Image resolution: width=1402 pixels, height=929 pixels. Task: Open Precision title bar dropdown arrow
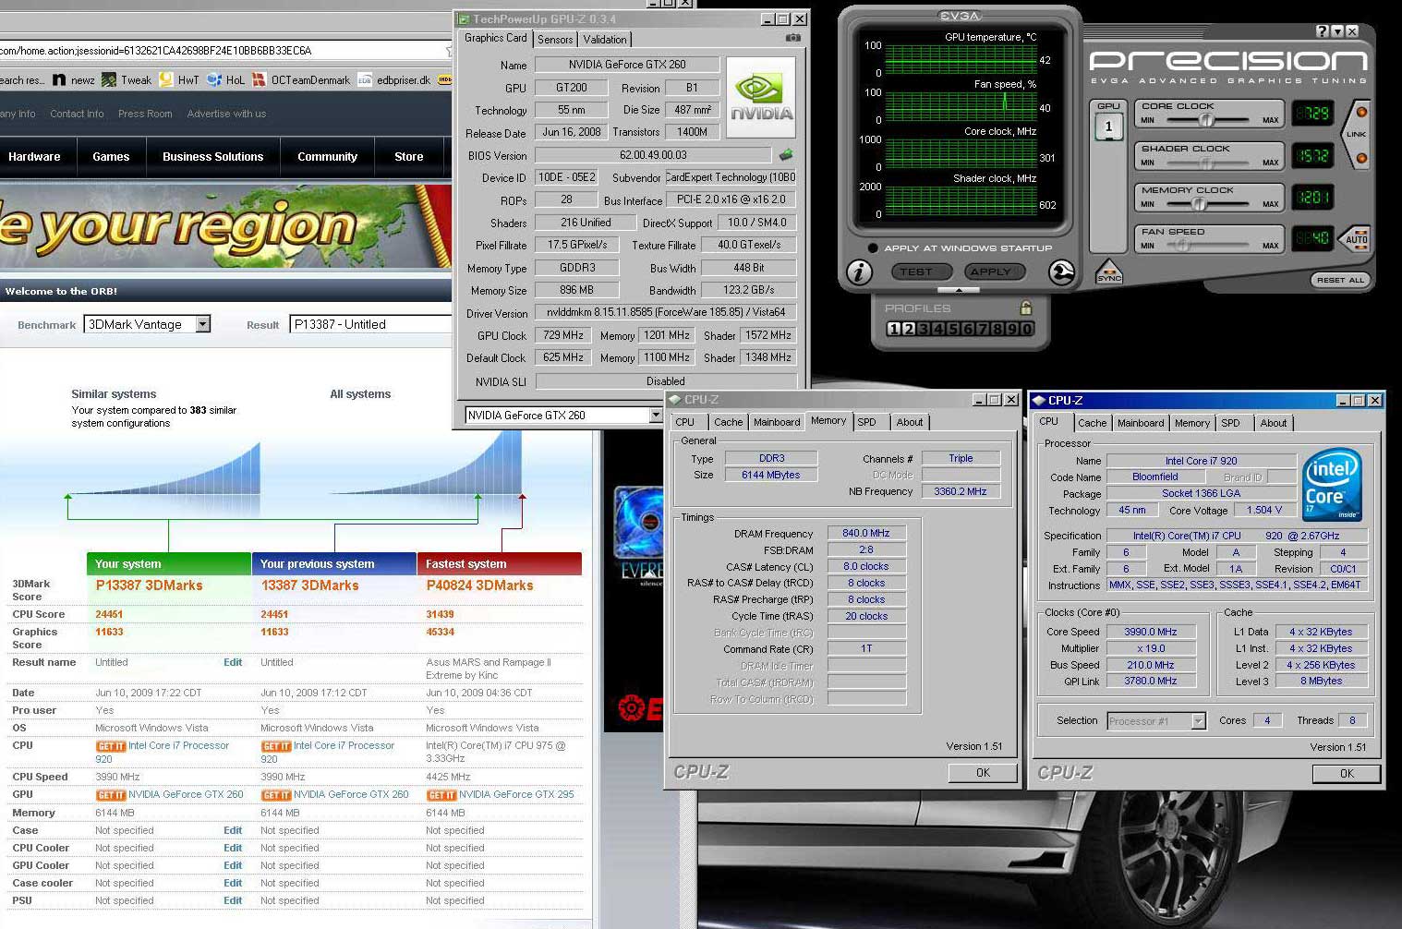[x=1337, y=31]
